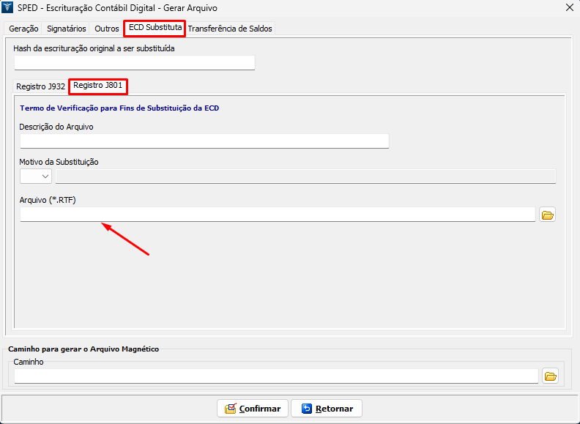The image size is (580, 424).
Task: Click the greyed-out substitution reason description box
Action: [x=305, y=176]
